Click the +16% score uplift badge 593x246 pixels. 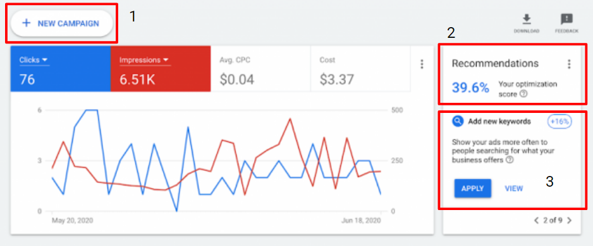coord(559,122)
